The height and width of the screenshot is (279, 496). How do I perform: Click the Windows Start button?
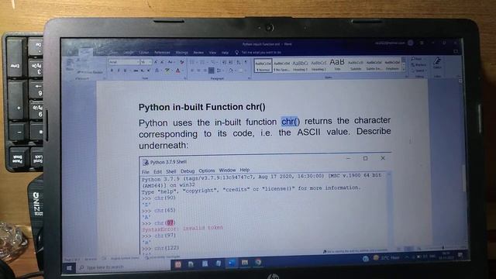click(69, 267)
